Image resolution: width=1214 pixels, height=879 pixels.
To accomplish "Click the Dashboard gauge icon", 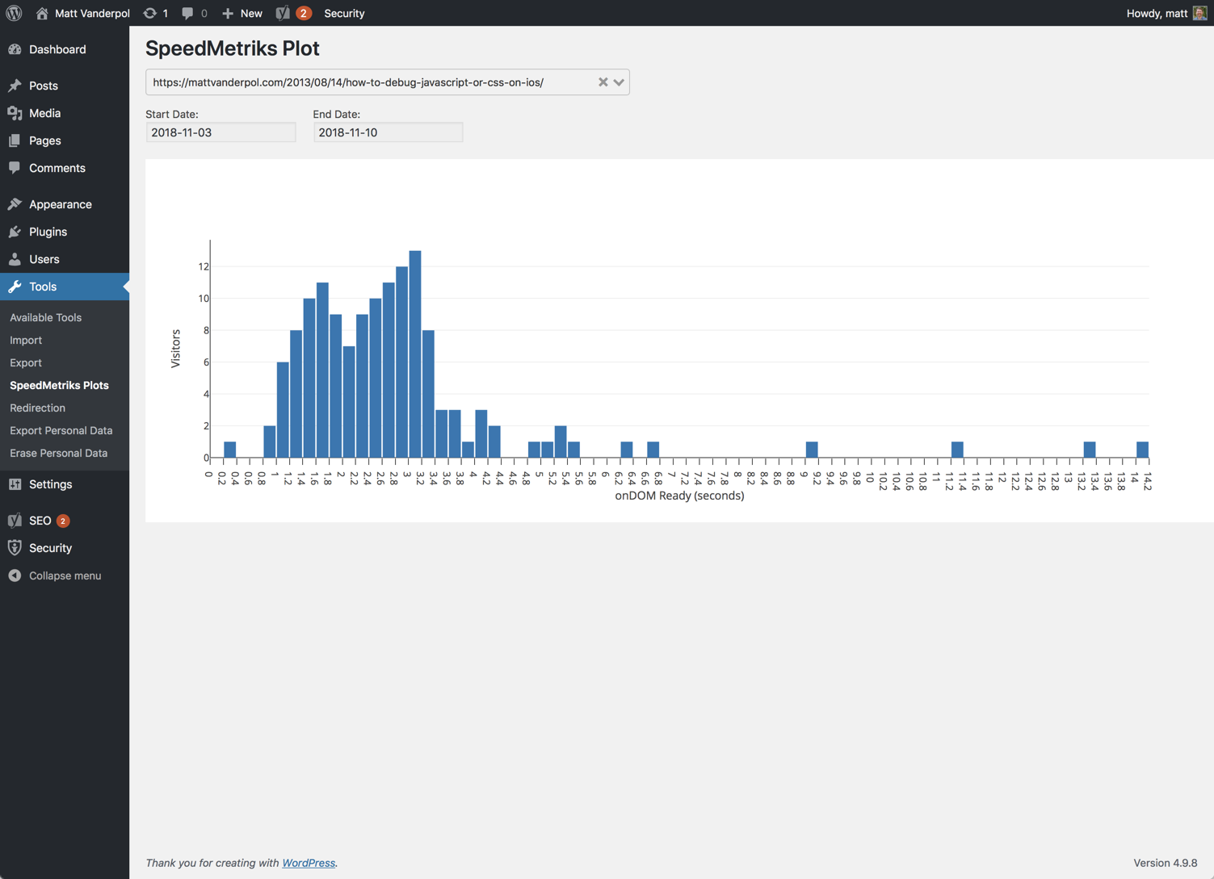I will (15, 49).
